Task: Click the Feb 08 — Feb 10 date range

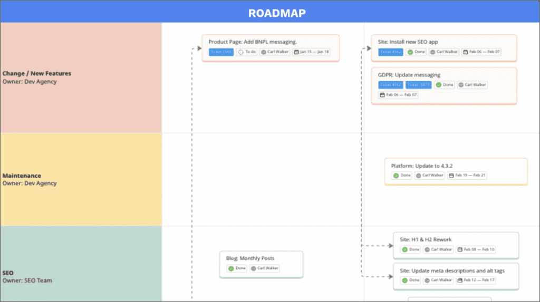Action: [x=479, y=249]
